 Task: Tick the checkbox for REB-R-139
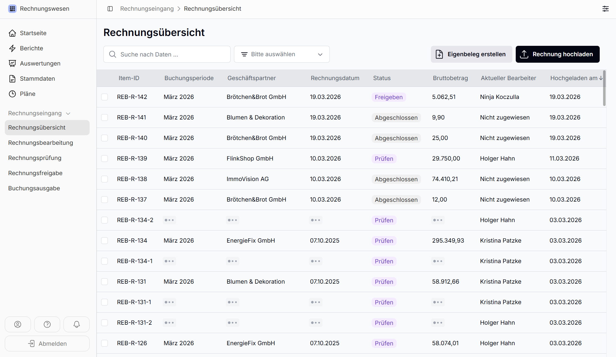point(104,159)
